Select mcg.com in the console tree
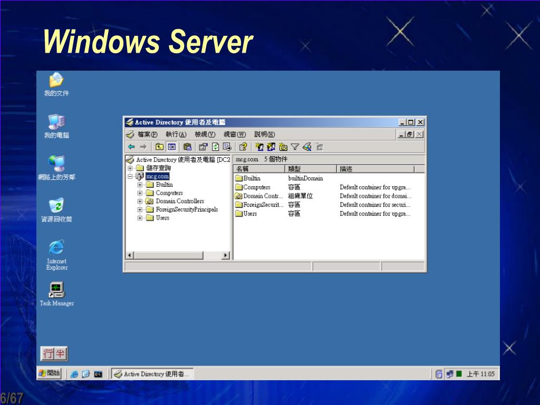This screenshot has width=540, height=405. tap(157, 176)
